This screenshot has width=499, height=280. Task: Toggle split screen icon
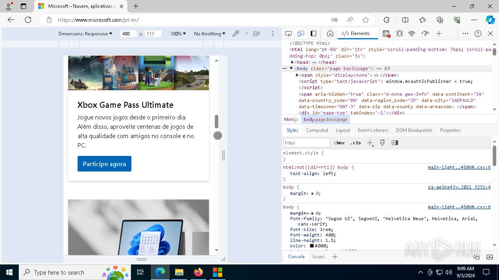pos(405,20)
